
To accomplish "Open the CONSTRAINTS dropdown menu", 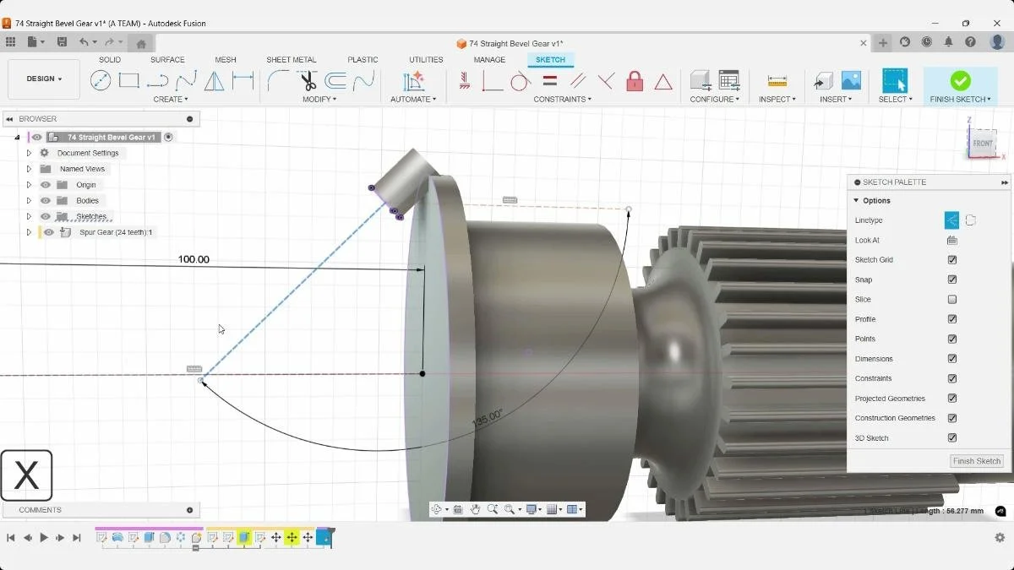I will pyautogui.click(x=563, y=100).
